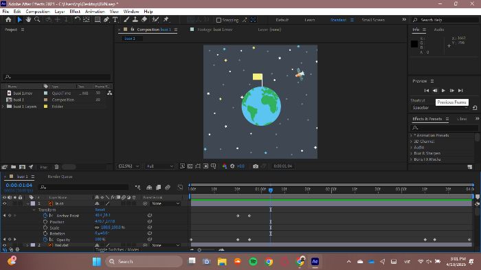Play the preview
Screen dimensions: 481x270
pos(443,91)
